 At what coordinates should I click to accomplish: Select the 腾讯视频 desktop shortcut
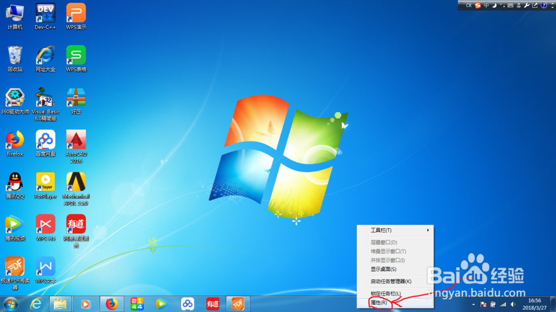(15, 228)
